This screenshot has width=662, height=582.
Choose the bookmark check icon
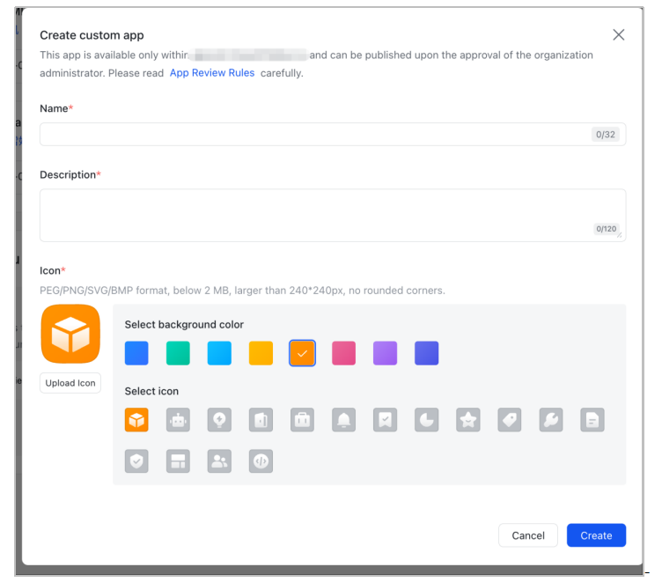pyautogui.click(x=385, y=420)
